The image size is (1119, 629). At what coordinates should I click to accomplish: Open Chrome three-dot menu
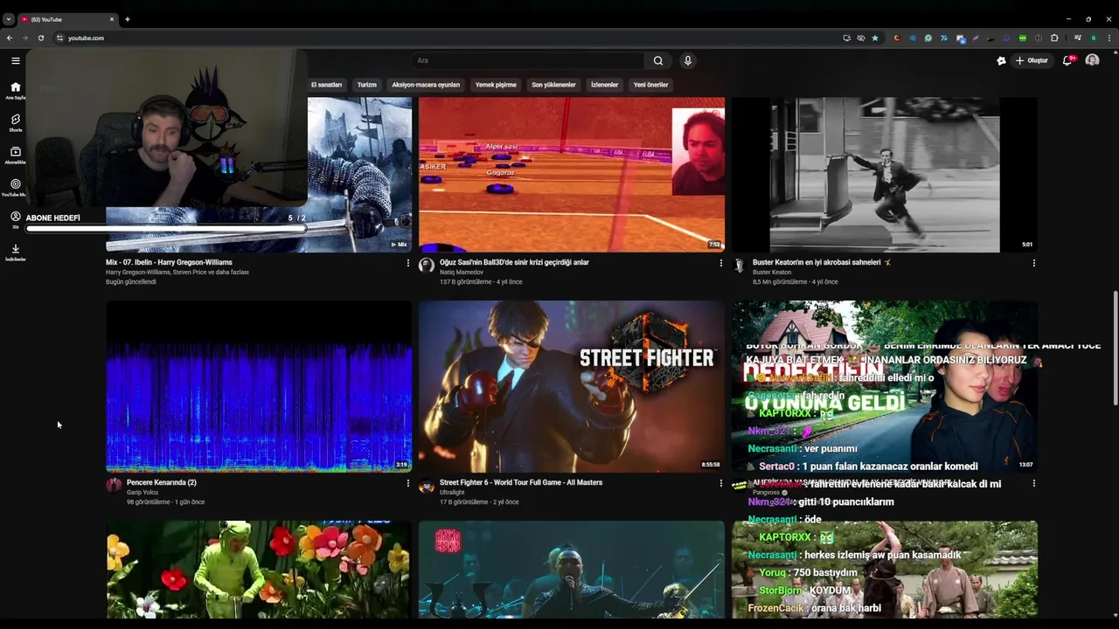(x=1109, y=38)
